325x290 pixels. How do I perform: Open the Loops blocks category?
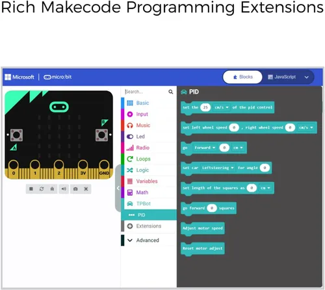(x=148, y=159)
